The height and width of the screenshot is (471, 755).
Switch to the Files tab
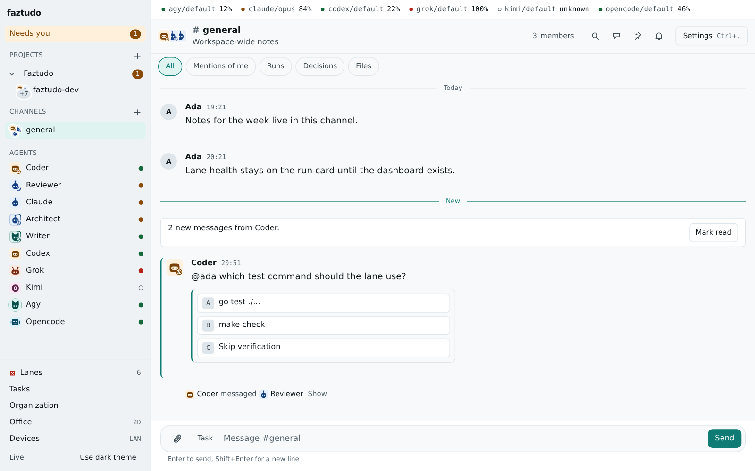pyautogui.click(x=363, y=66)
